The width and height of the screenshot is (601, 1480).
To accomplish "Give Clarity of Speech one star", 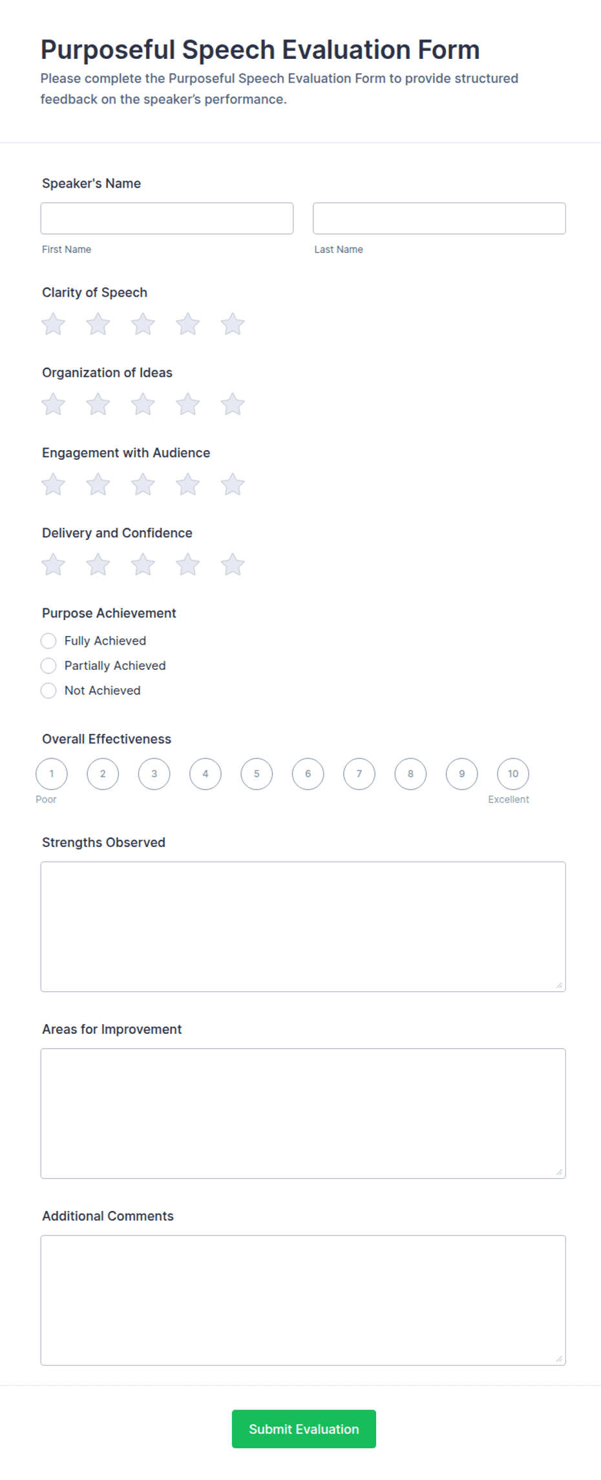I will (53, 324).
